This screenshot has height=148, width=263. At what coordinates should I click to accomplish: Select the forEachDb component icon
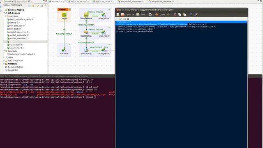(86, 50)
